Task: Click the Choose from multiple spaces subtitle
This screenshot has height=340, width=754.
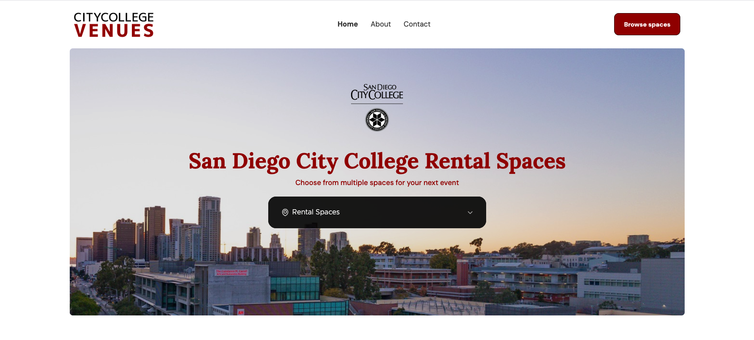Action: (x=377, y=183)
